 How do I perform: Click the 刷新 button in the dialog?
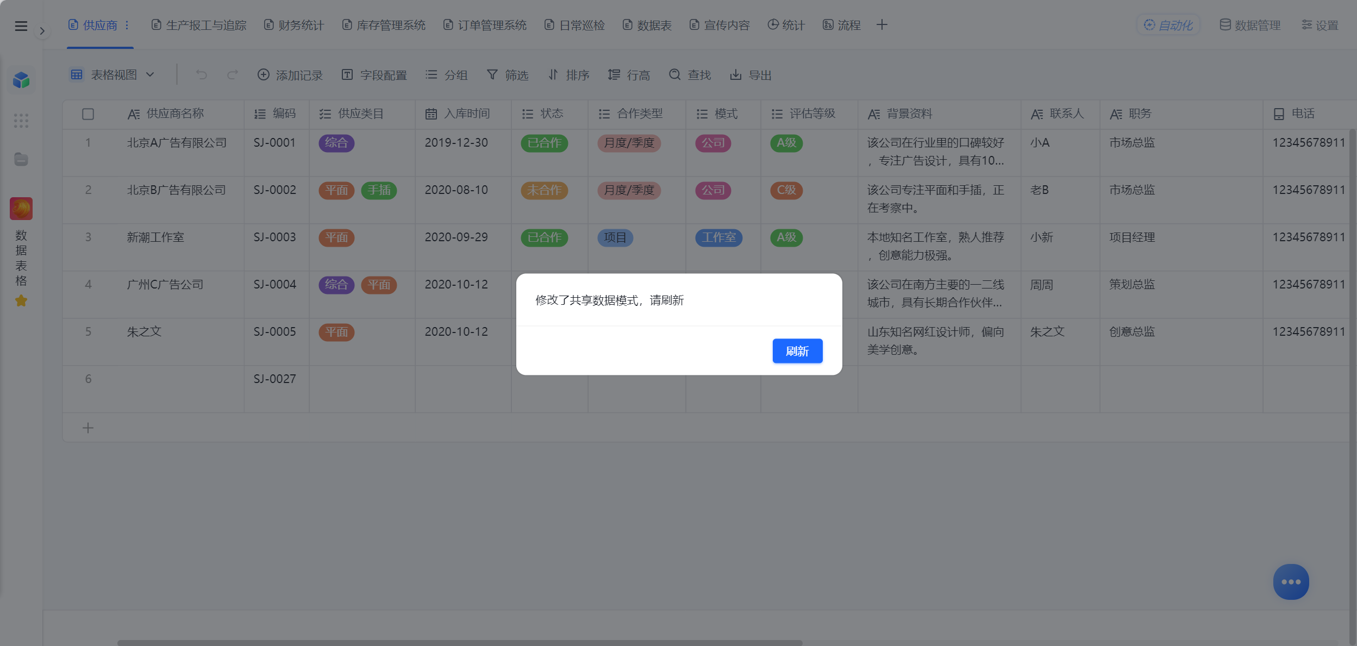click(797, 351)
